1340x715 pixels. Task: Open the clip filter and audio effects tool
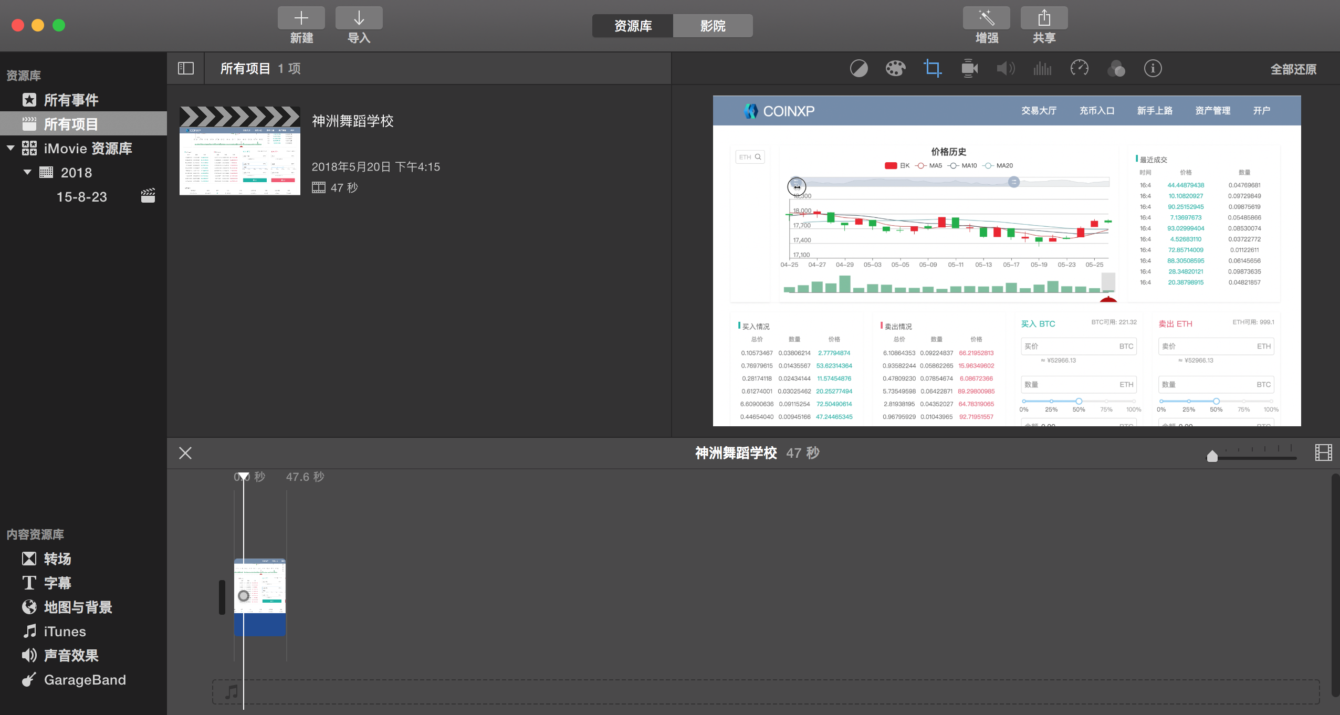tap(1116, 69)
